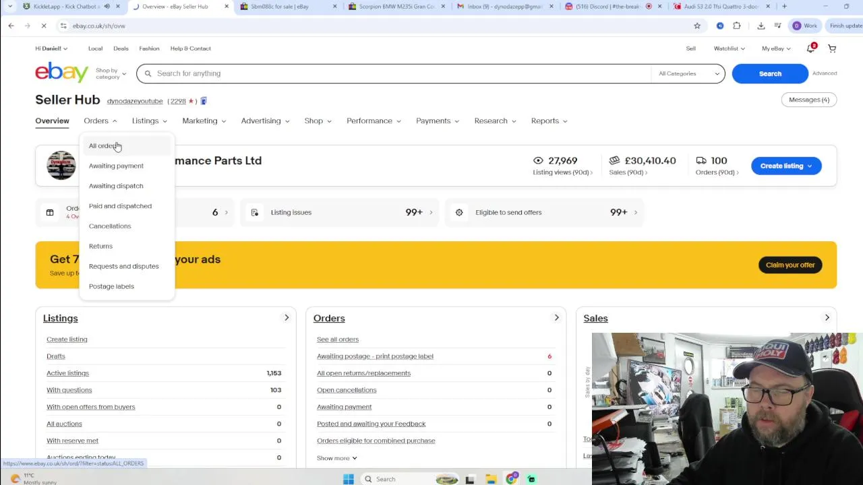Screen dimensions: 863x485
Task: Open the browser extensions puzzle icon
Action: point(737,26)
